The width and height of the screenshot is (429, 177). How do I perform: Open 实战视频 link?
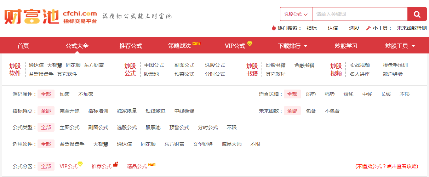click(360, 65)
